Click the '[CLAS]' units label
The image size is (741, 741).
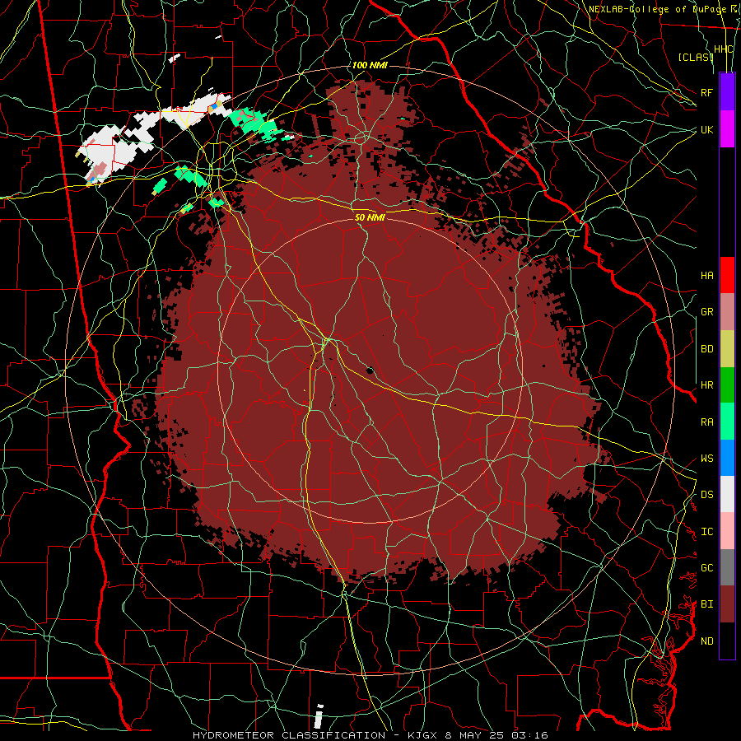click(x=696, y=57)
